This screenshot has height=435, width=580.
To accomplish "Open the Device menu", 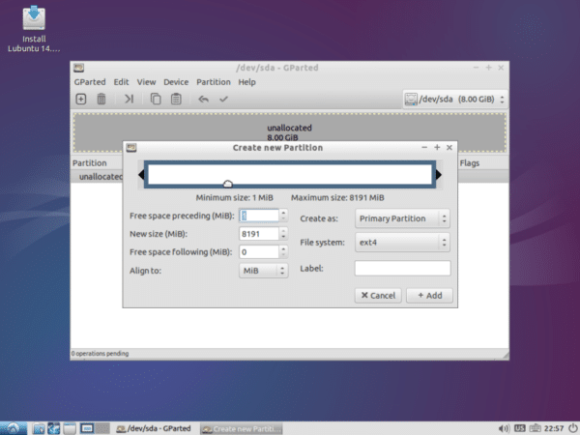I will point(176,82).
